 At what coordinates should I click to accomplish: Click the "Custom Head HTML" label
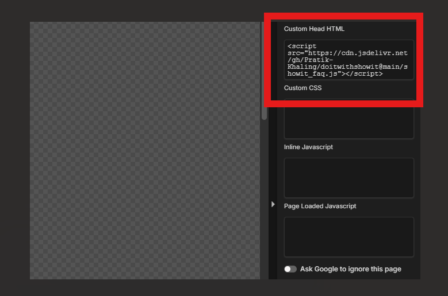pos(314,29)
